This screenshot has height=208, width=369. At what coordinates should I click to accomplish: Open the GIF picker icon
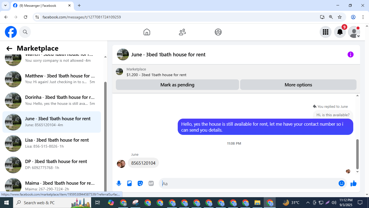click(151, 183)
